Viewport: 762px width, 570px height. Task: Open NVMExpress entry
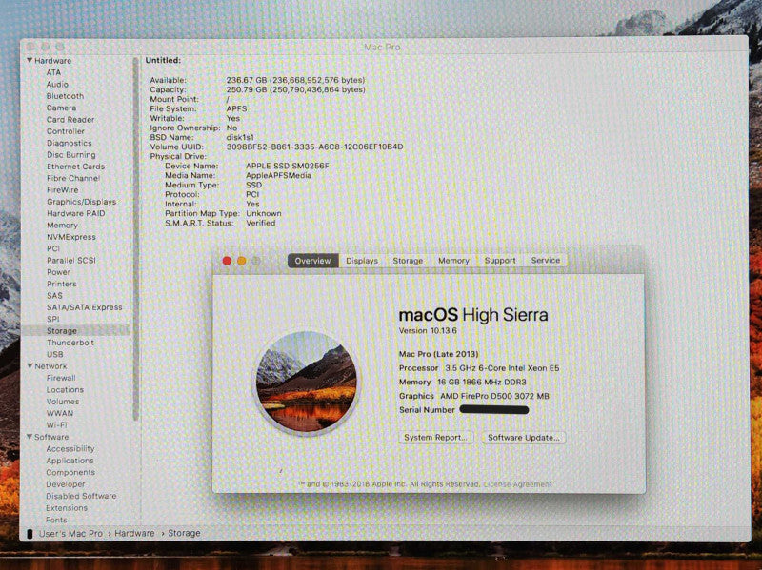click(x=70, y=237)
